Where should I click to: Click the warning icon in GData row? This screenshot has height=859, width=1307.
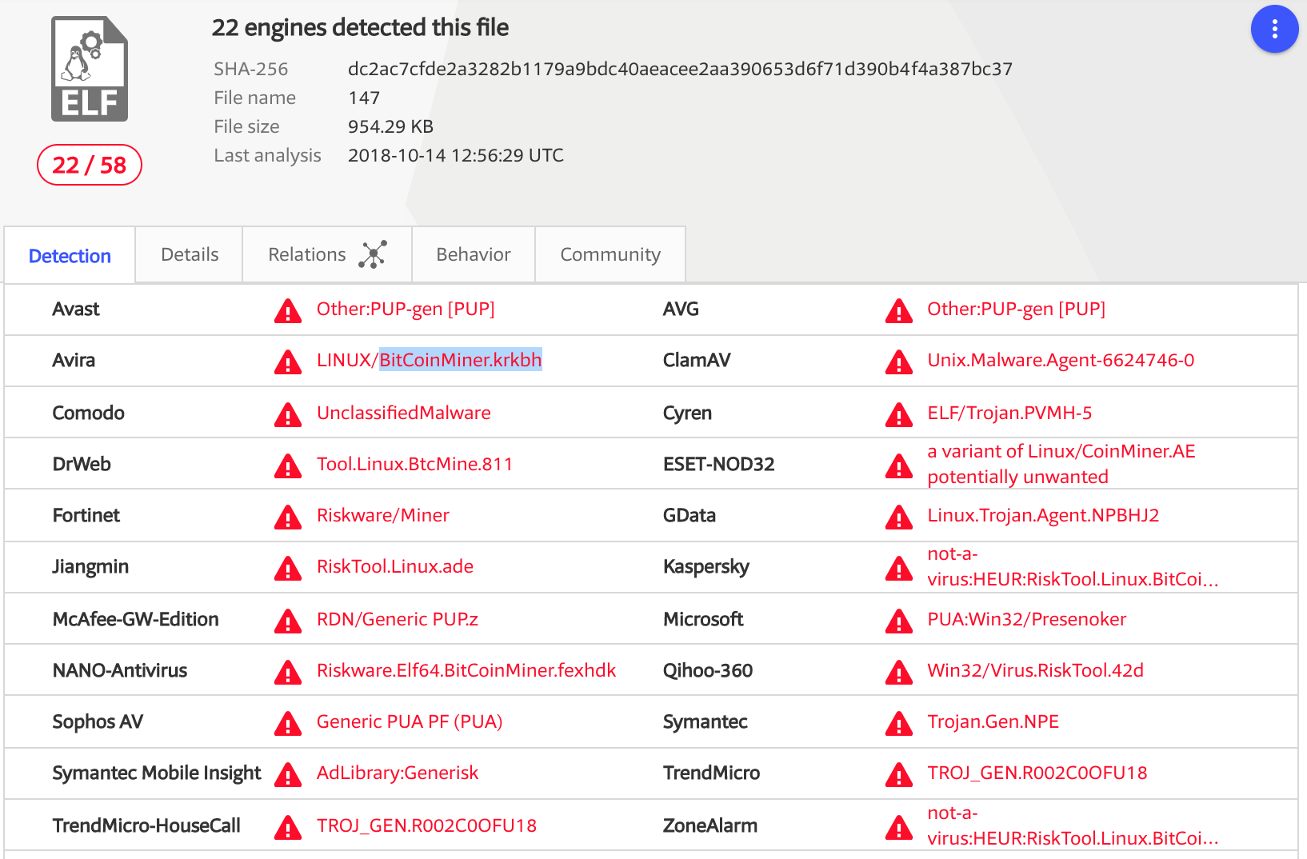pos(899,517)
